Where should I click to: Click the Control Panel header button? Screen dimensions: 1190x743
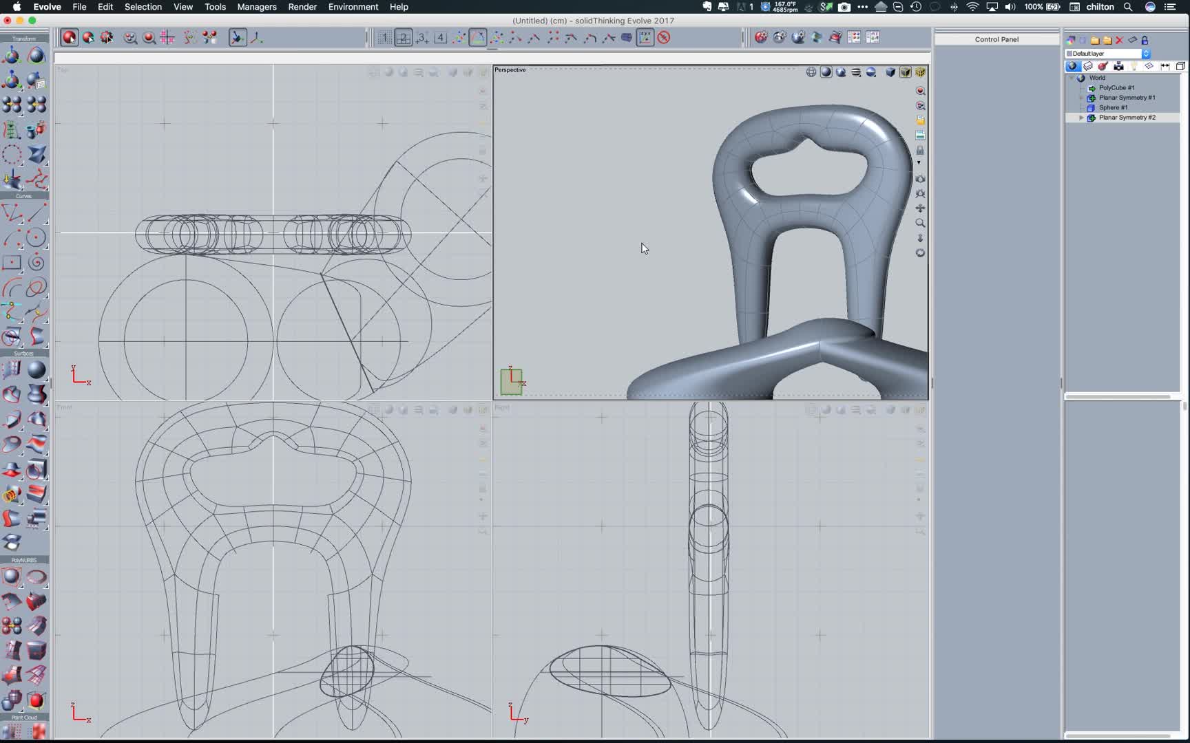[996, 39]
